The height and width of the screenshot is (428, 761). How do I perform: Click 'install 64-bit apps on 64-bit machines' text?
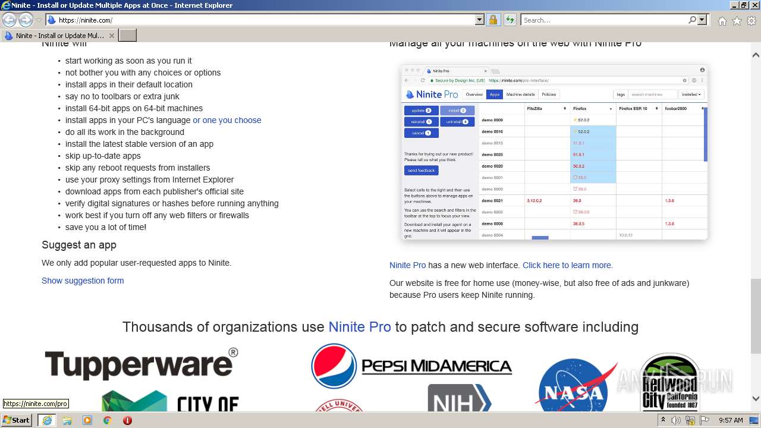[x=134, y=108]
